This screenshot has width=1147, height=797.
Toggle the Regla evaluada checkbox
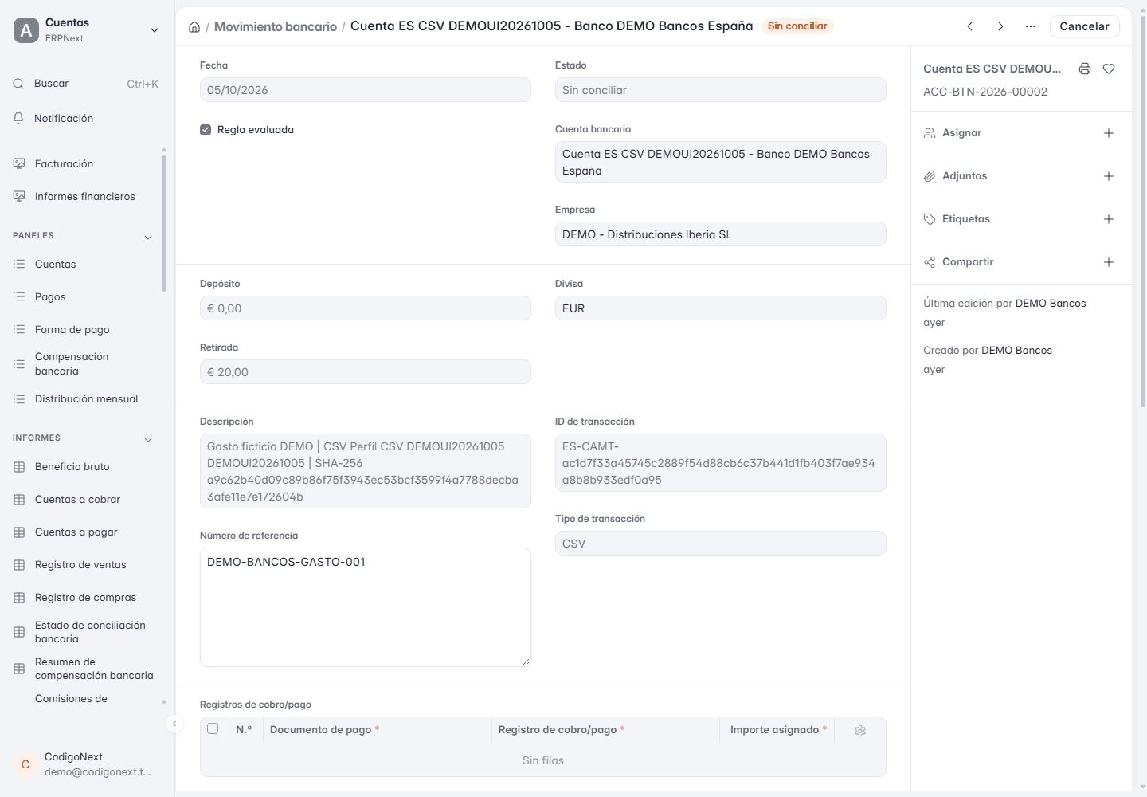[206, 130]
